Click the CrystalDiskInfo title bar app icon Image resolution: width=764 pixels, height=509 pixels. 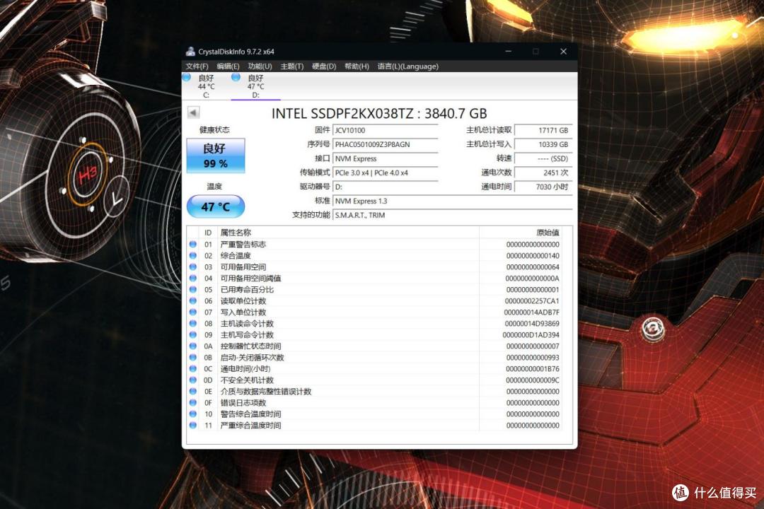pyautogui.click(x=190, y=51)
